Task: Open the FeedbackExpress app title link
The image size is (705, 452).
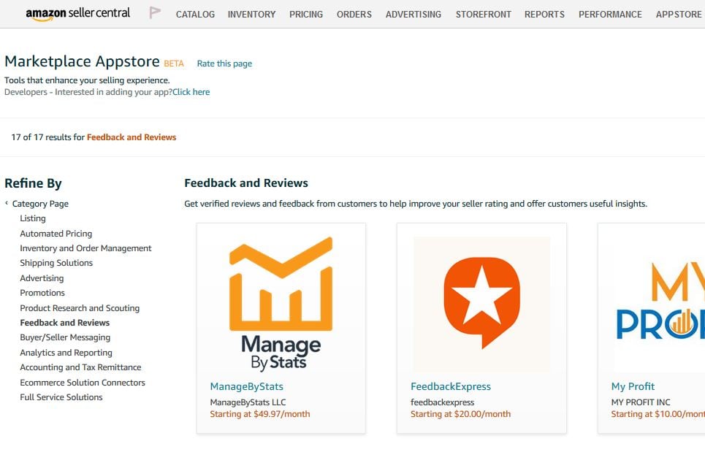Action: pyautogui.click(x=451, y=386)
